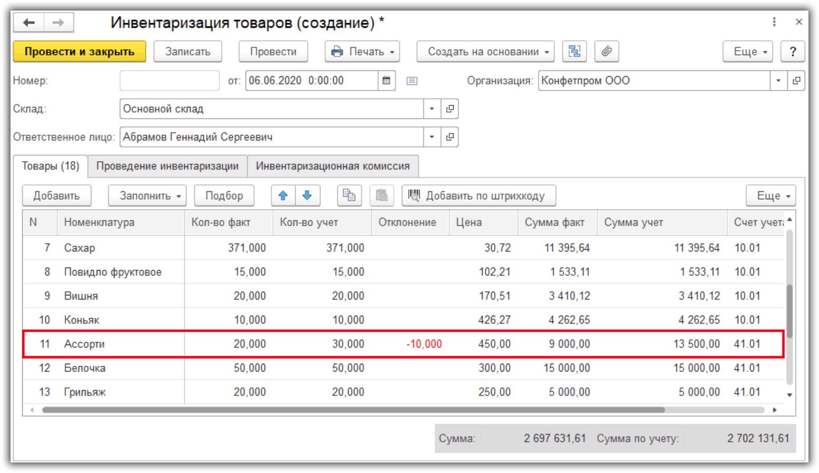Select the Повидло фруктовое row
Viewport: 819px width, 473px height.
[403, 272]
